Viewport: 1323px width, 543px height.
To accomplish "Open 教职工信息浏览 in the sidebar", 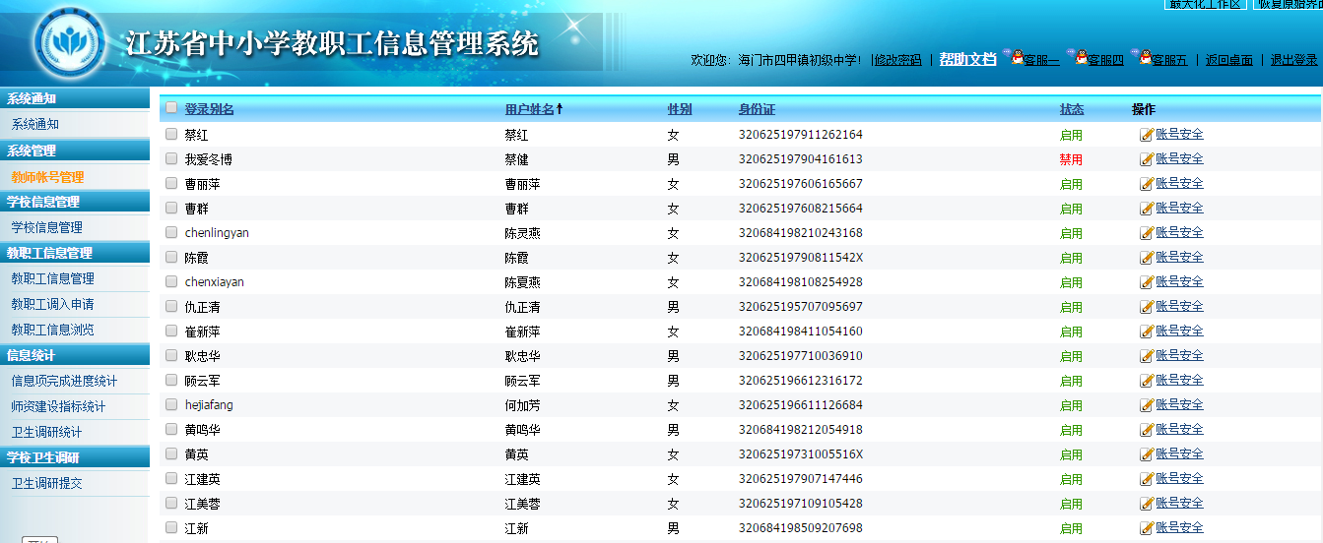I will 53,330.
